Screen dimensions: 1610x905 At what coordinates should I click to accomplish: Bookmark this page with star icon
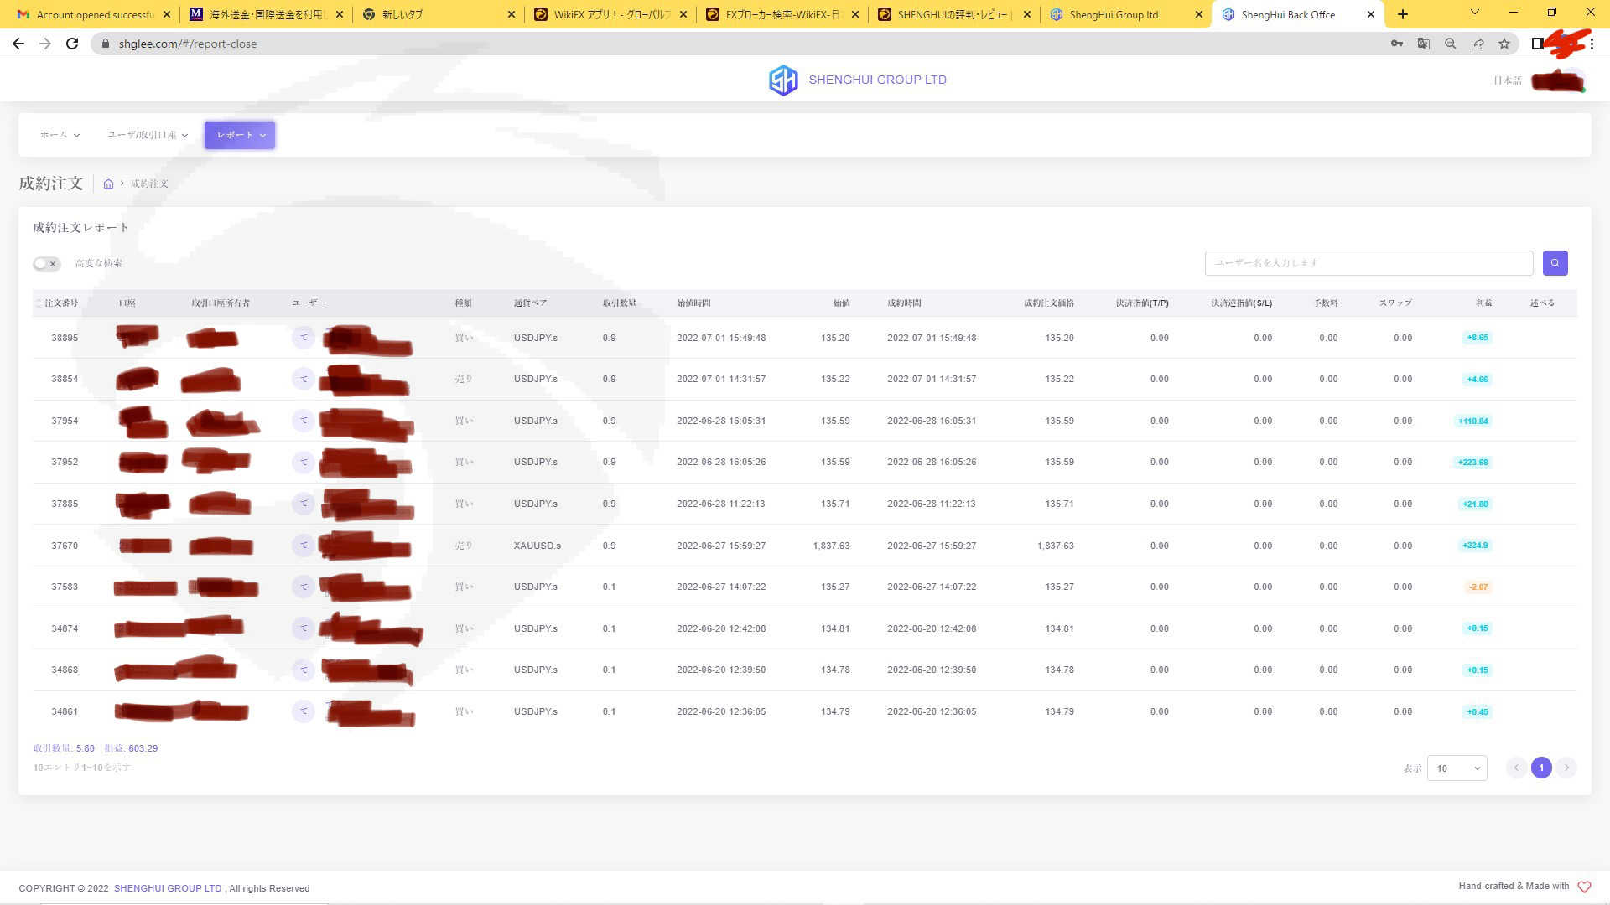click(x=1504, y=44)
